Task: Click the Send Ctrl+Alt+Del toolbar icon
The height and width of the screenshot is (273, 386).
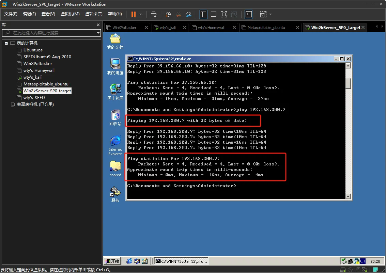Action: [154, 14]
